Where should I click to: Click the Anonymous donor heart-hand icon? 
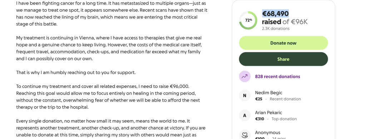point(244,135)
